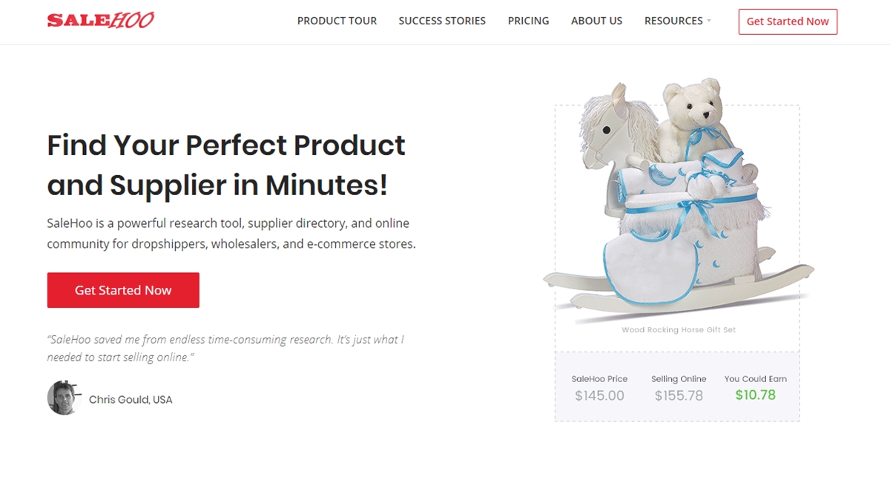Click the red Get Started Now button
890x480 pixels.
(x=123, y=290)
